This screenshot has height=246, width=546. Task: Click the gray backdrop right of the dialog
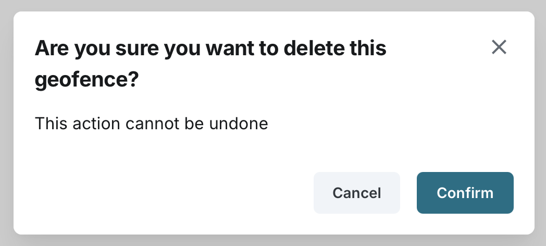coord(540,123)
